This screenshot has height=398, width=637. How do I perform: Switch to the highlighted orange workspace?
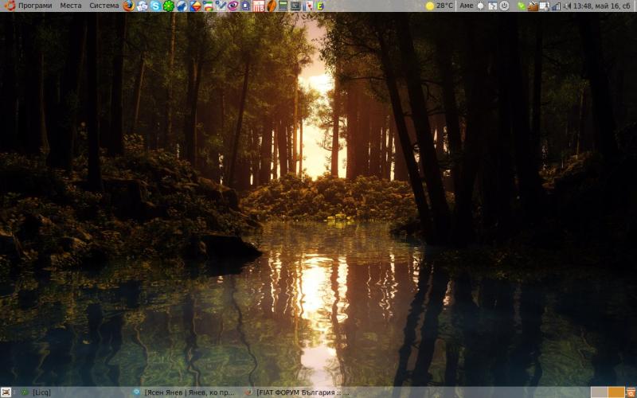(616, 392)
